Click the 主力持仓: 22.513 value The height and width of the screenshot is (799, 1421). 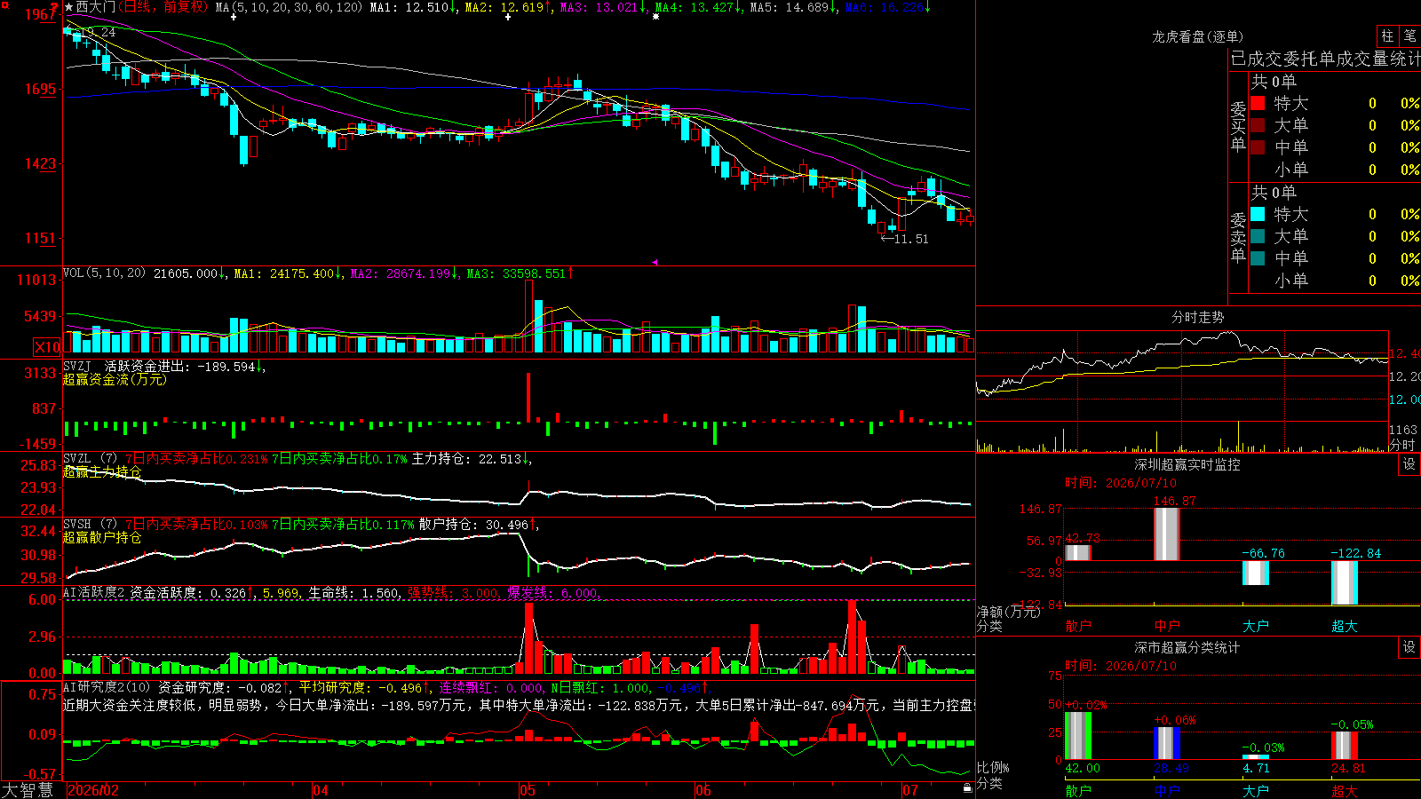[x=472, y=459]
